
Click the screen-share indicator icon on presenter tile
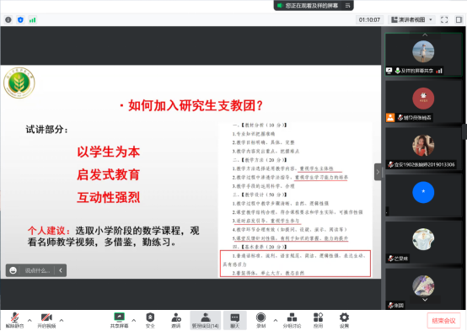point(389,71)
